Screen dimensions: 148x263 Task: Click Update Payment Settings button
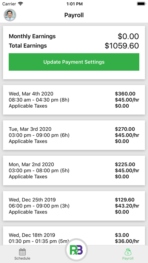74,62
